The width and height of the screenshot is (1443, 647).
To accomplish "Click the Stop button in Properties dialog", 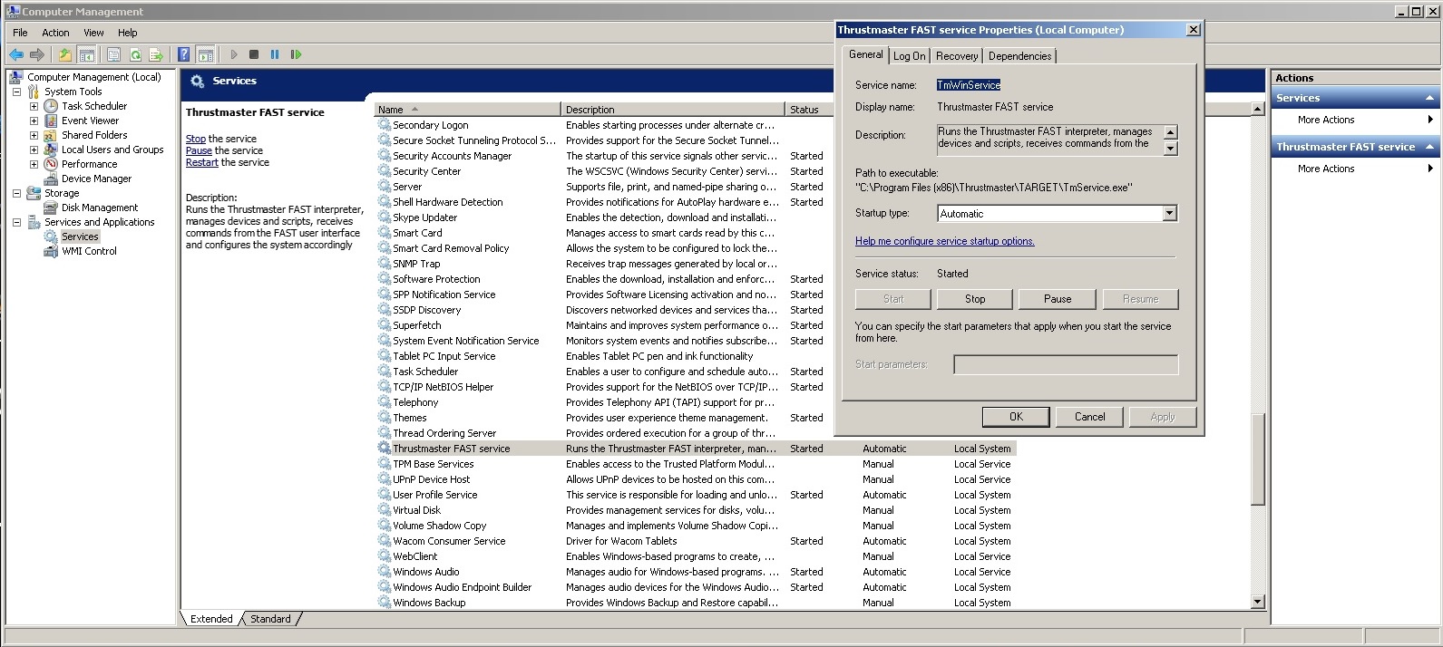I will tap(975, 299).
